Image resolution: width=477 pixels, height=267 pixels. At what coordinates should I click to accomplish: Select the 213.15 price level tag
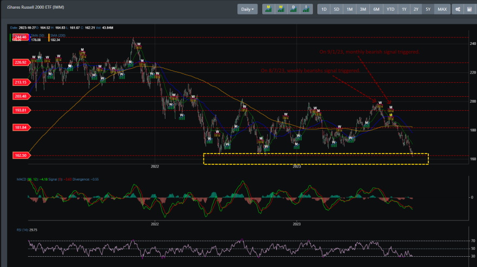[21, 82]
